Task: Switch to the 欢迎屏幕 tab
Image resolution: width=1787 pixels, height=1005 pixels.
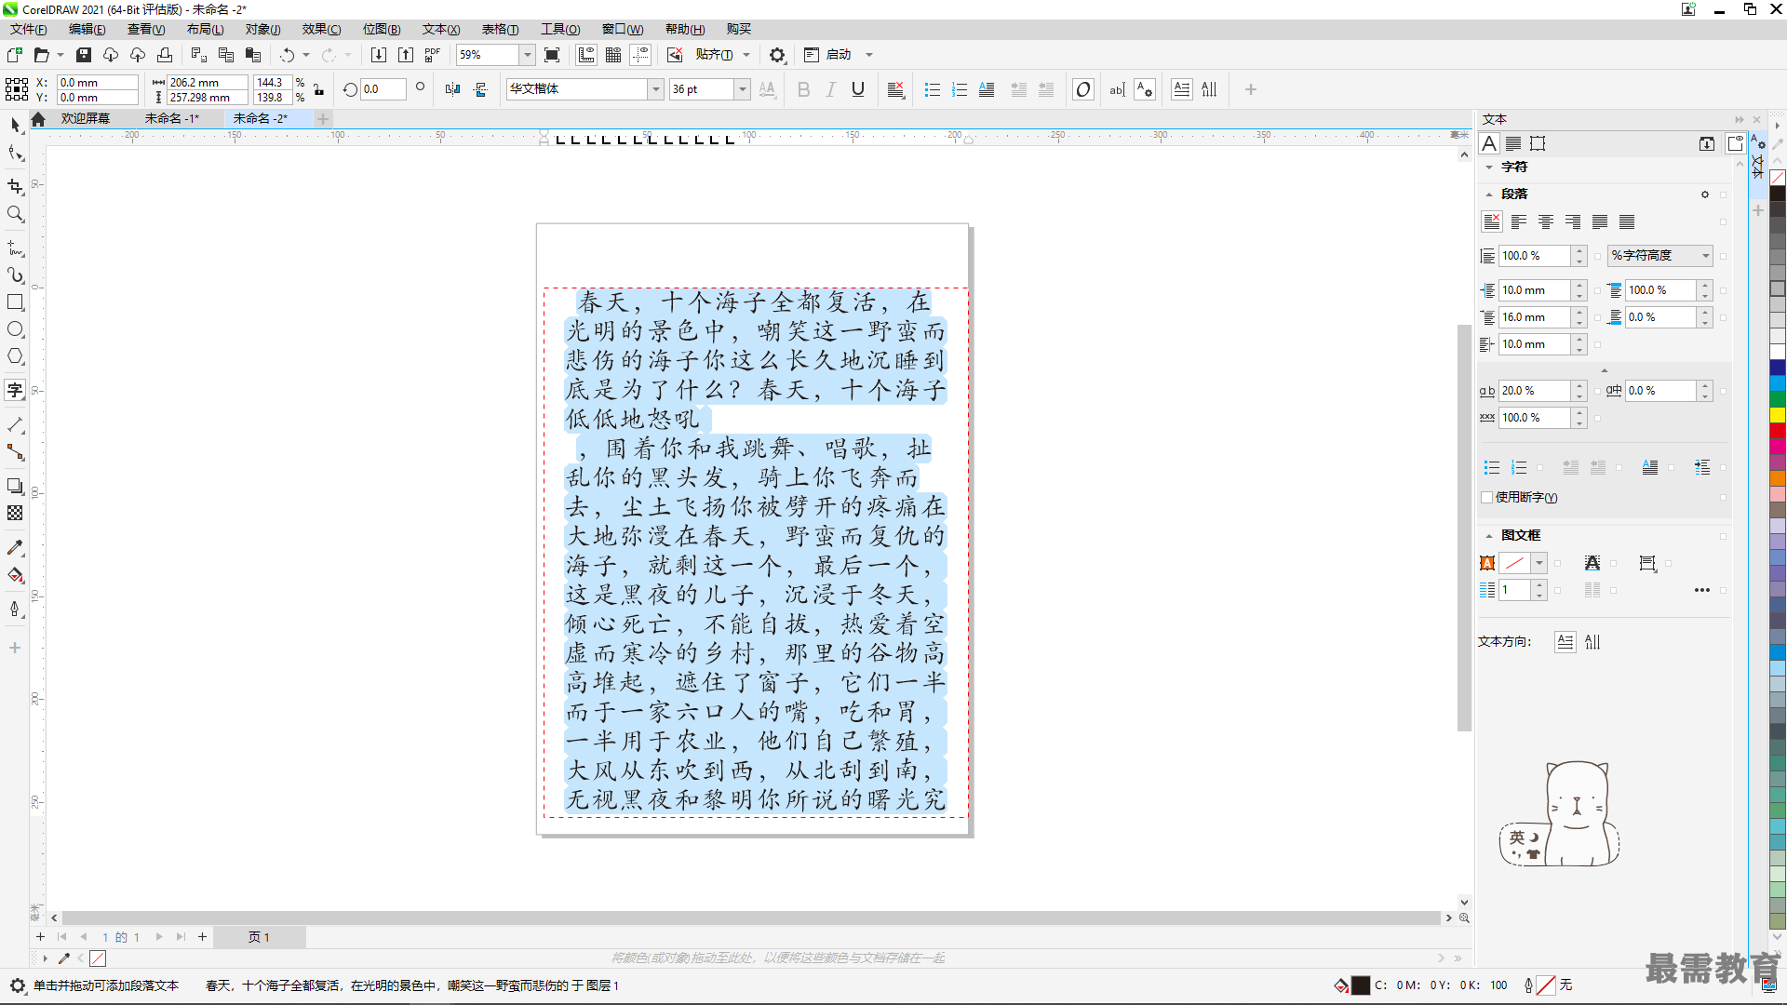Action: (x=85, y=118)
